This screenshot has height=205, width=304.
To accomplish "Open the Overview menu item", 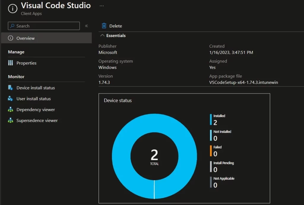I will click(x=47, y=38).
